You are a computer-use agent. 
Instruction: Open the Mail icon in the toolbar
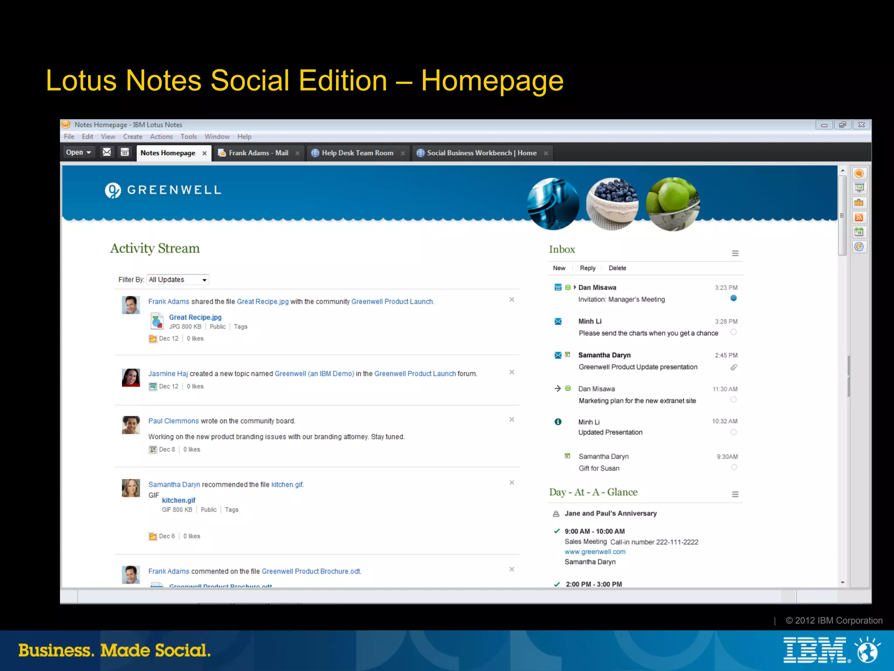tap(107, 152)
